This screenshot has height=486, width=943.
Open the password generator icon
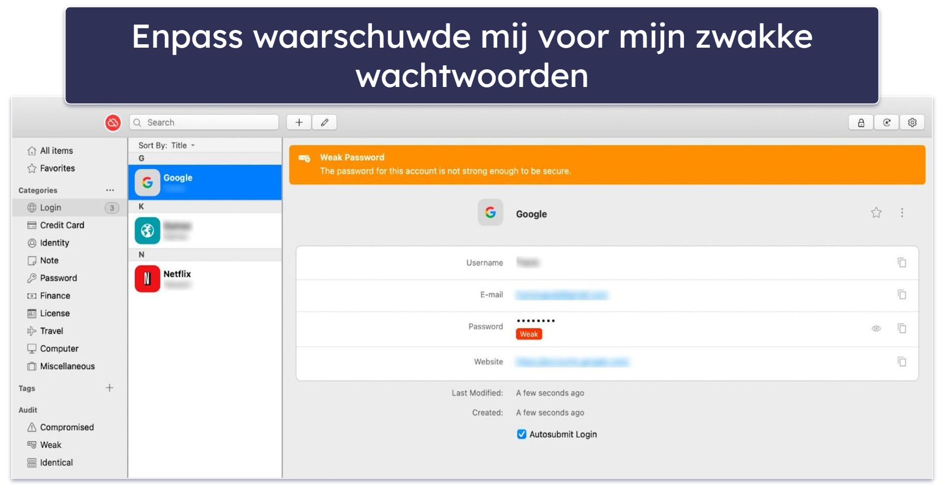[886, 123]
